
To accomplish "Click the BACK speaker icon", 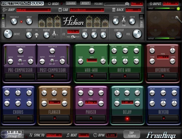I will (x=114, y=10).
